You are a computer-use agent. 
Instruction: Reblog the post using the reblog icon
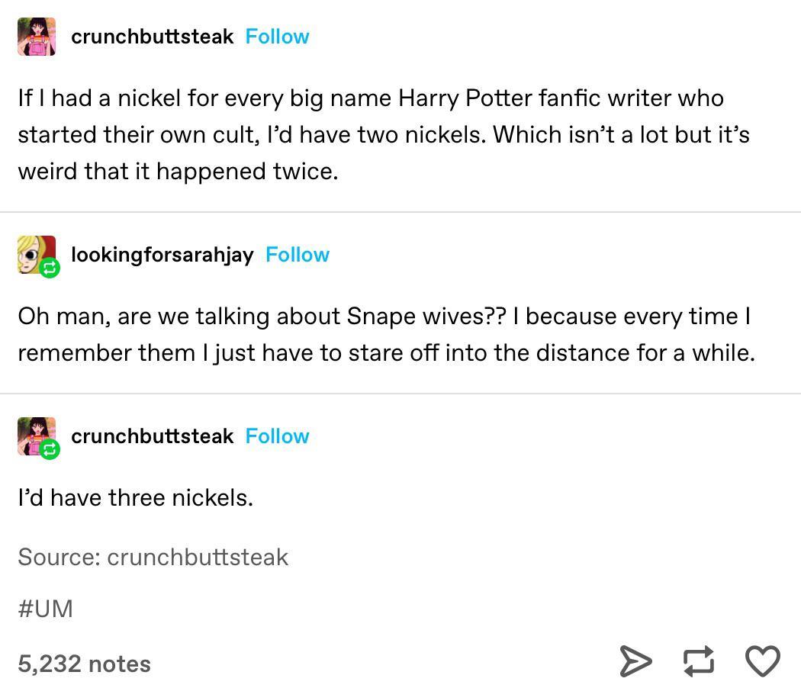point(700,662)
